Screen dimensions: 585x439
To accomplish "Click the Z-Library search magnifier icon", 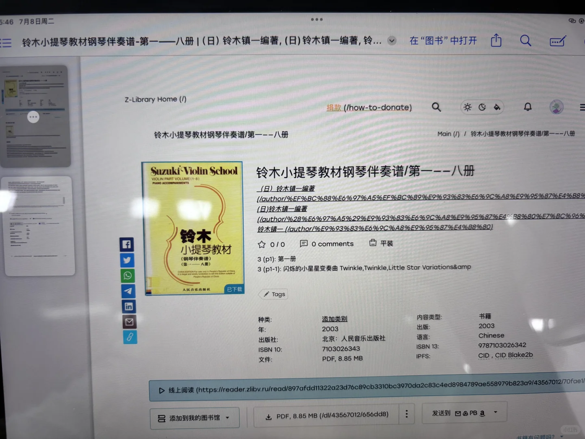I will tap(436, 107).
